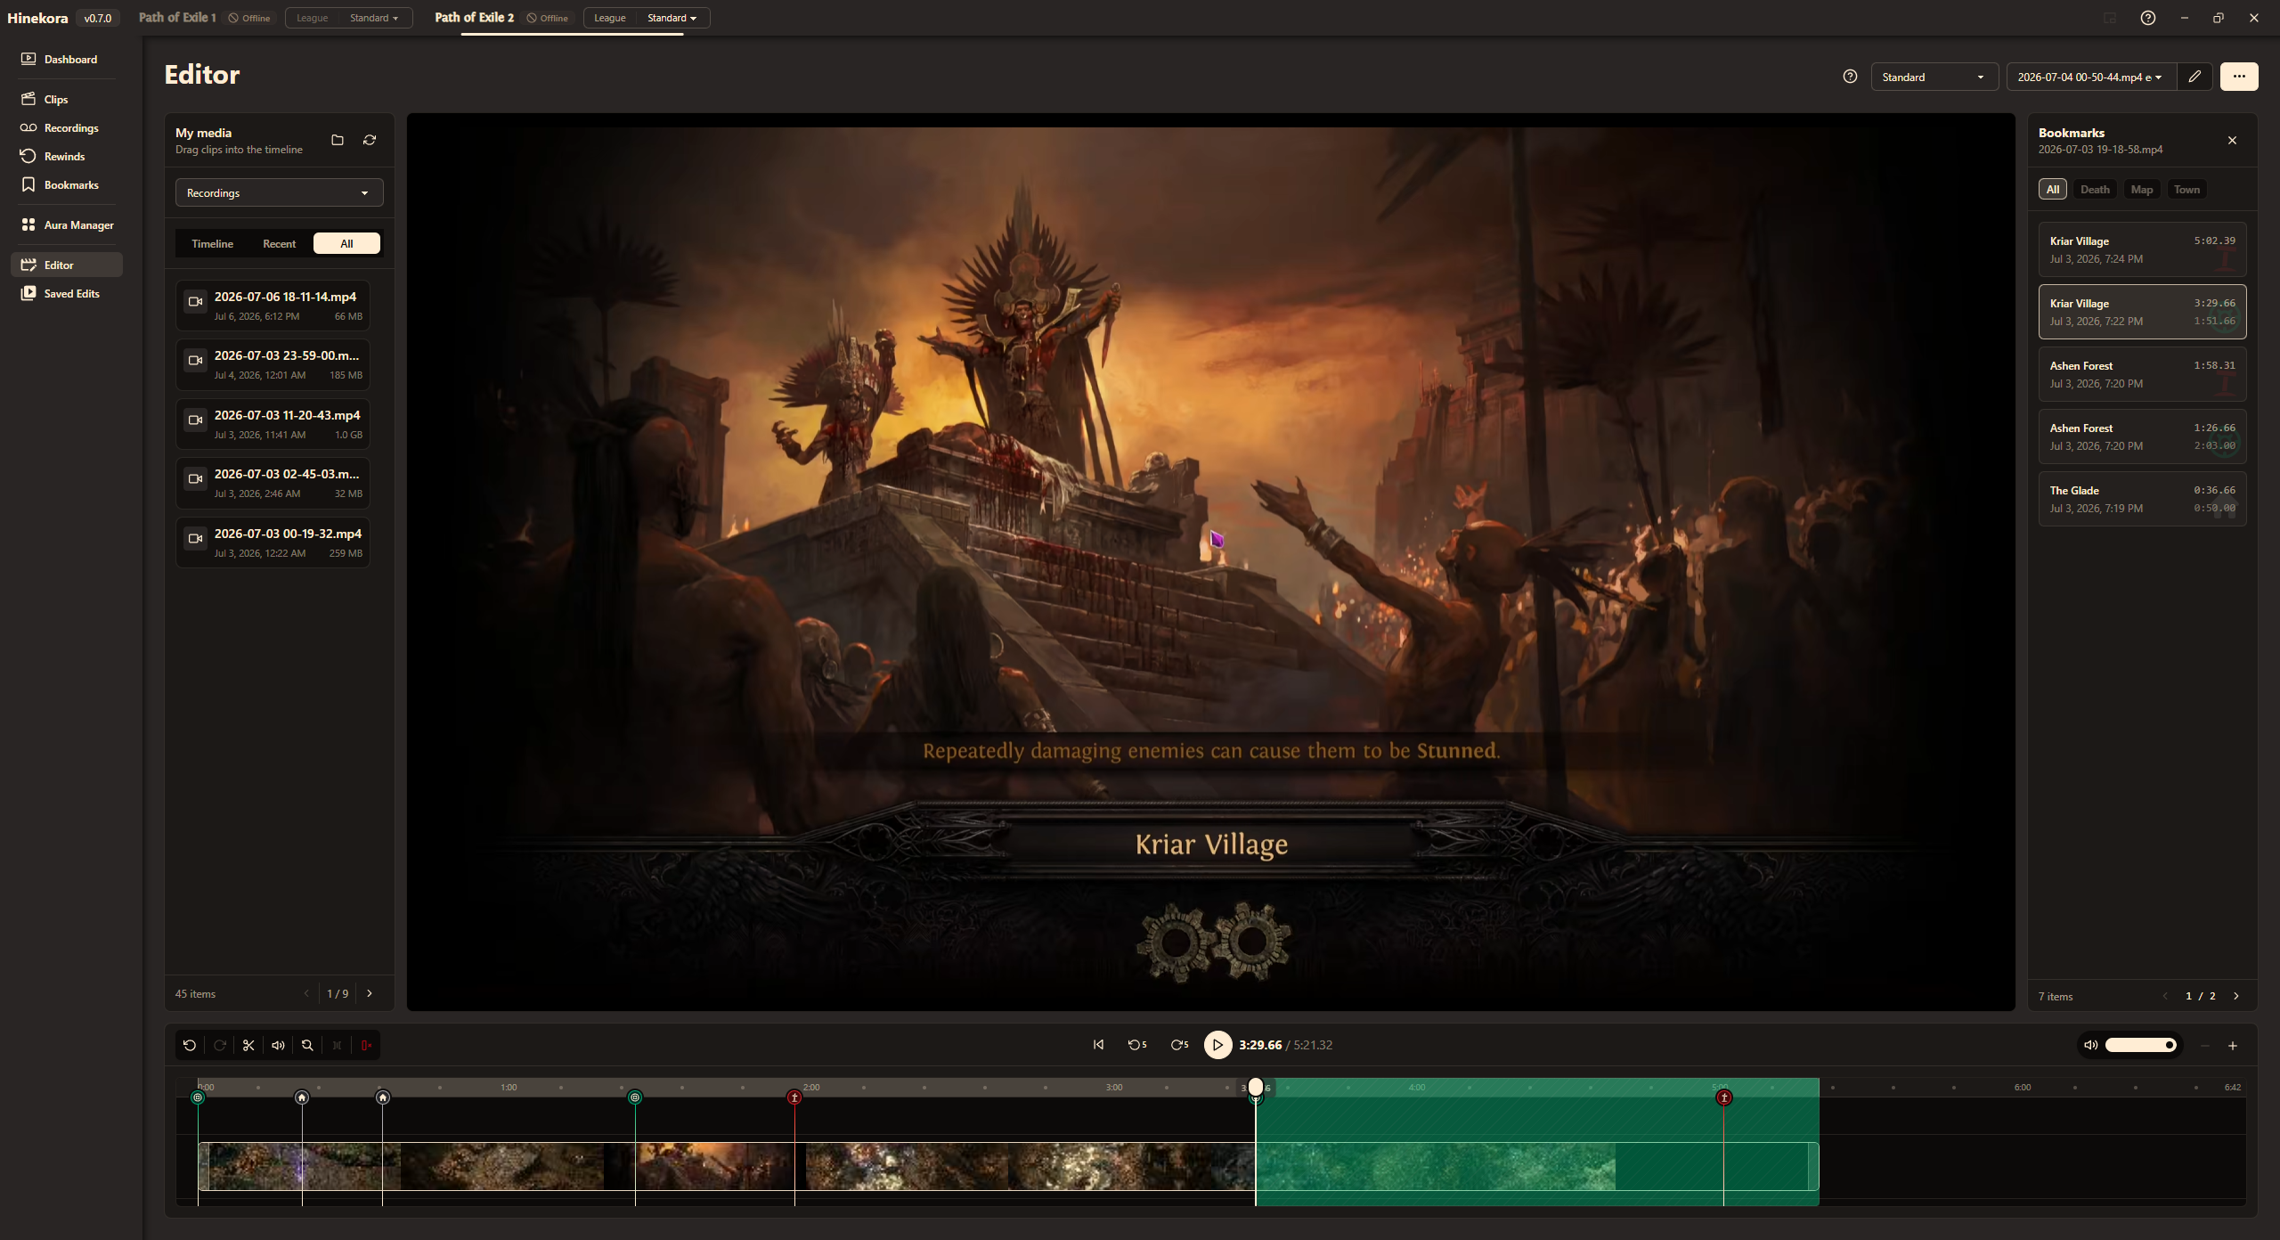
Task: Zoom out timeline with minus icon
Action: click(2205, 1046)
